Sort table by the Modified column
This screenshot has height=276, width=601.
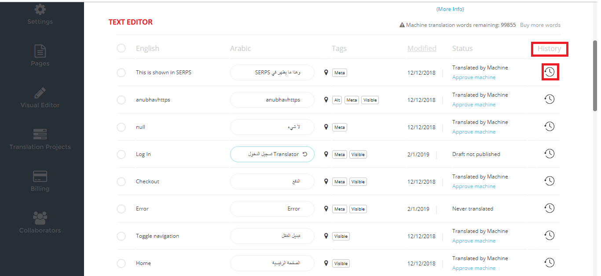coord(421,48)
